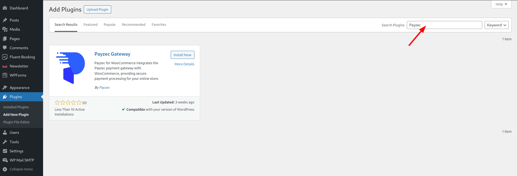This screenshot has height=176, width=517.
Task: Open the WPForms menu label
Action: 18,75
